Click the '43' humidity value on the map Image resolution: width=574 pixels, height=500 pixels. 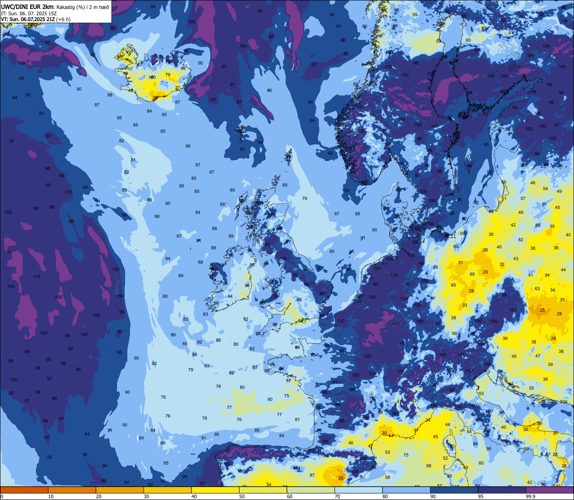coord(516,259)
